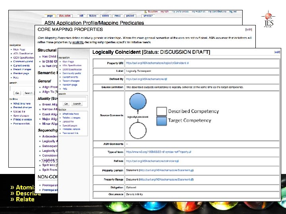The width and height of the screenshot is (286, 214).
Task: Click external-link icon after the Type of term address
Action: click(190, 152)
